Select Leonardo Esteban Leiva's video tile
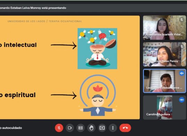 click(x=164, y=81)
